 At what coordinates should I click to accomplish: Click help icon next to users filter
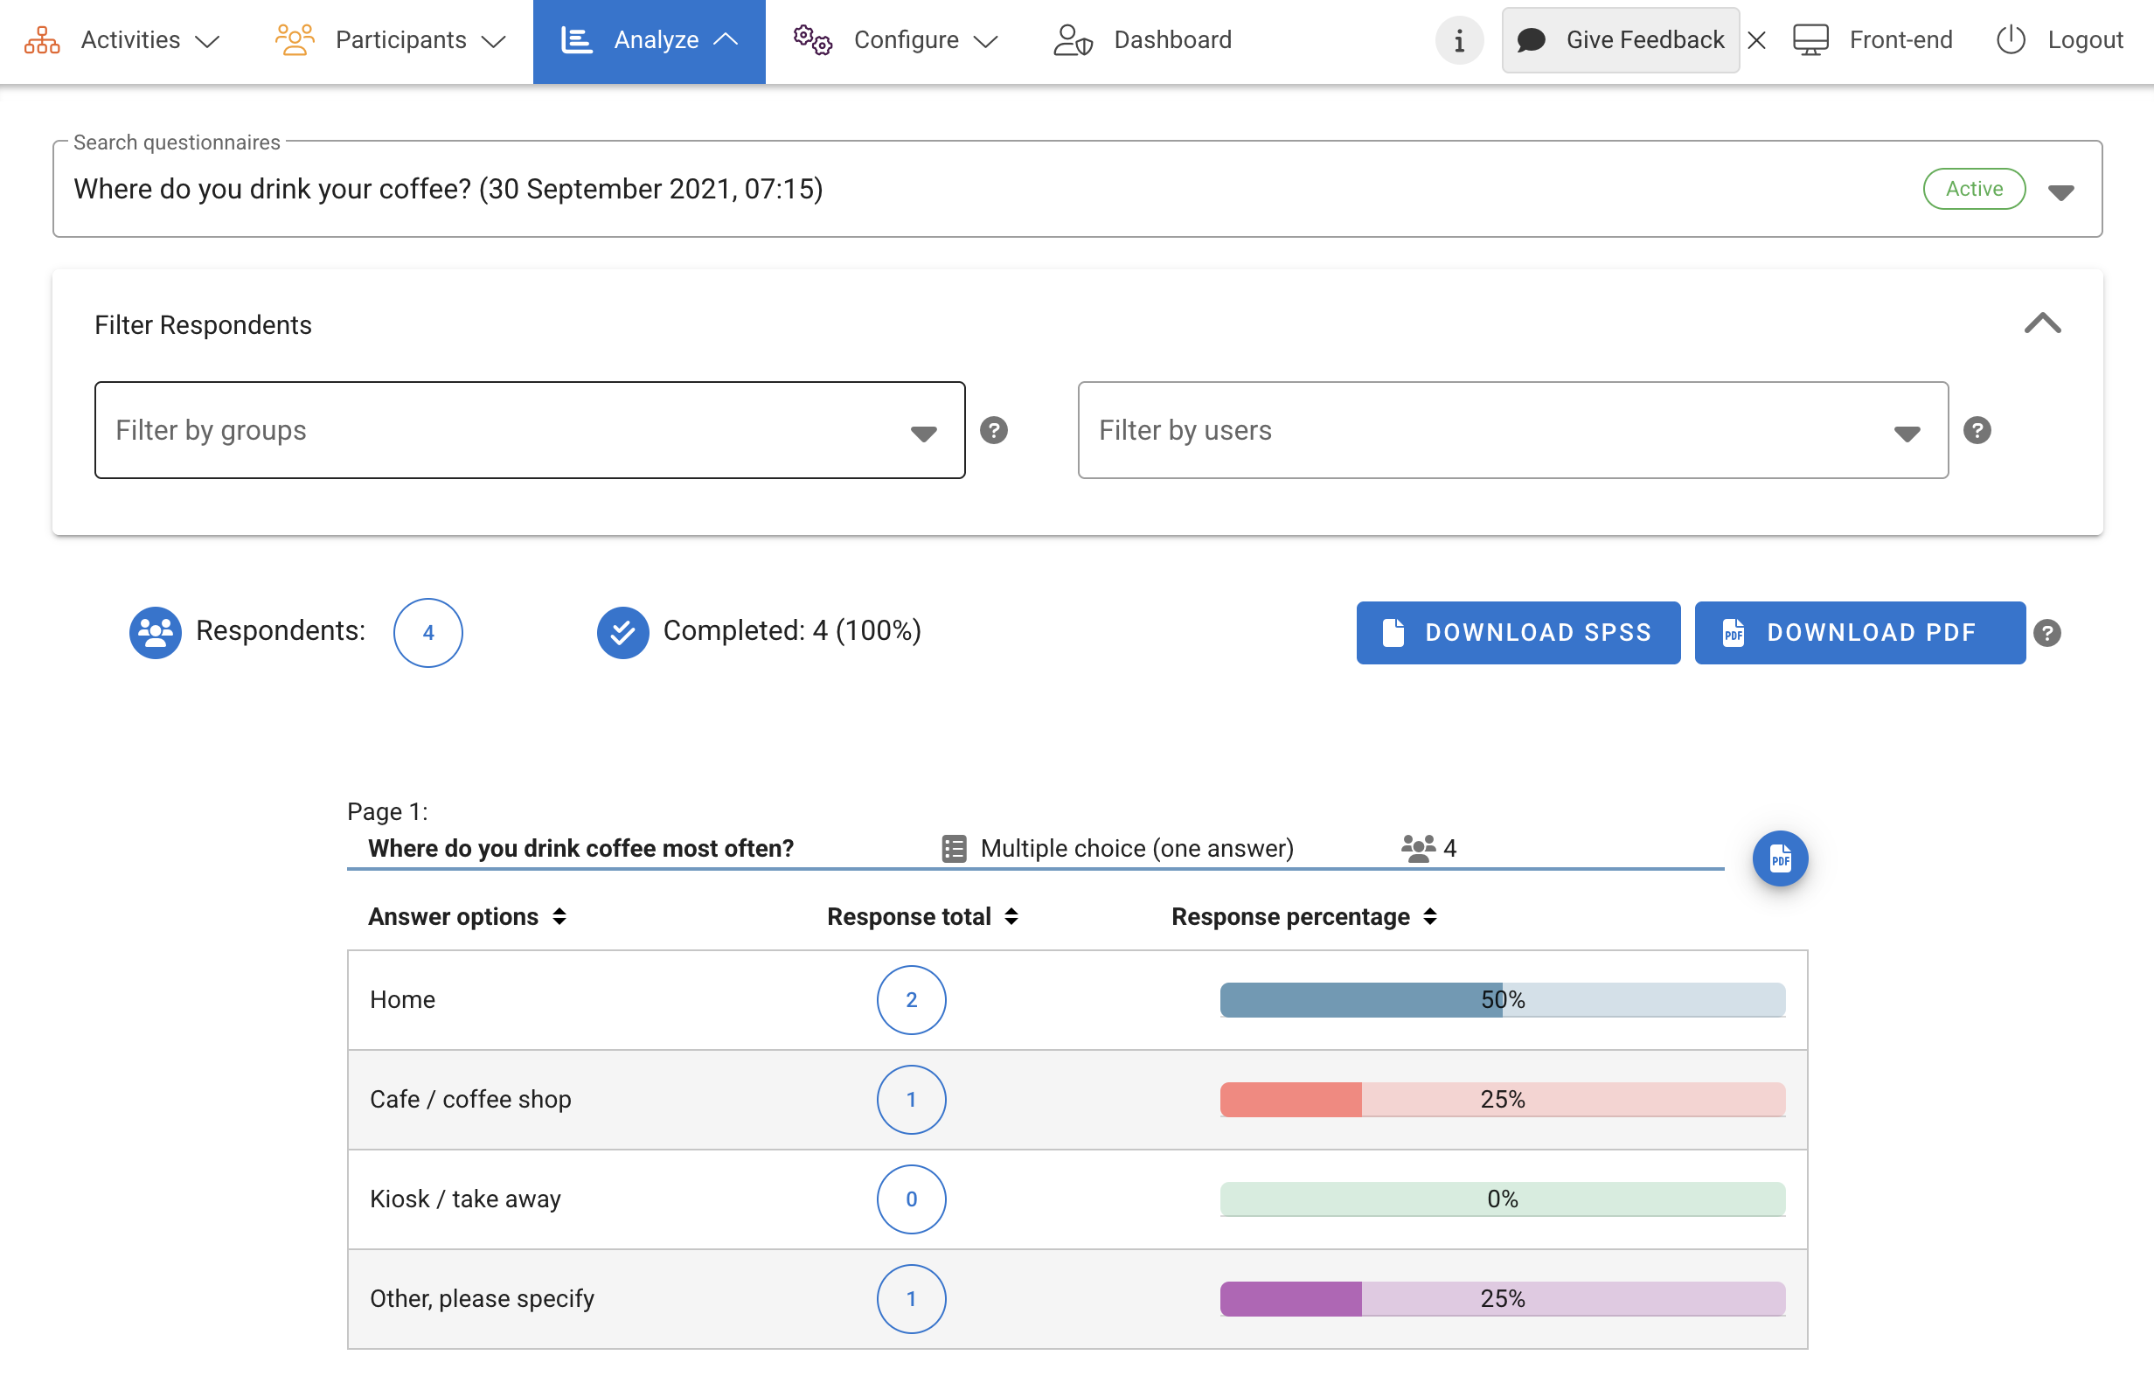coord(1977,430)
